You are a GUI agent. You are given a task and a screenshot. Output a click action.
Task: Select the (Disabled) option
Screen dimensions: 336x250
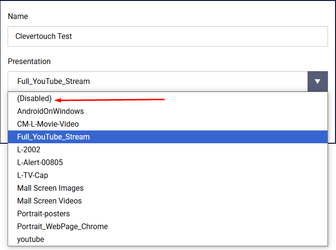click(x=34, y=99)
